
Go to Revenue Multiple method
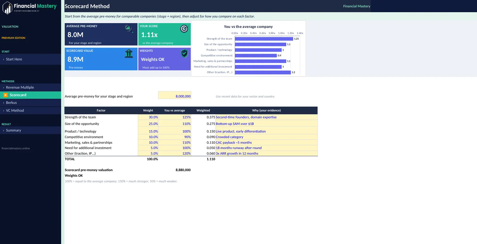(30, 87)
